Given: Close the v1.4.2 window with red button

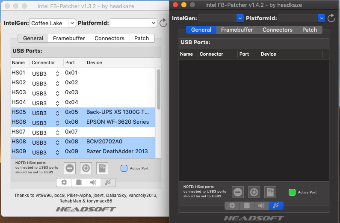Looking at the screenshot, I should point(175,5).
